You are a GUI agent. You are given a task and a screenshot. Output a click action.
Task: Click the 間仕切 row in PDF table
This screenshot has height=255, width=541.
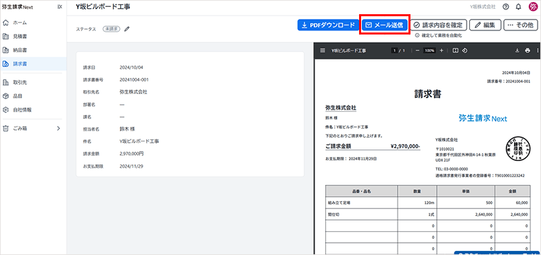click(427, 214)
